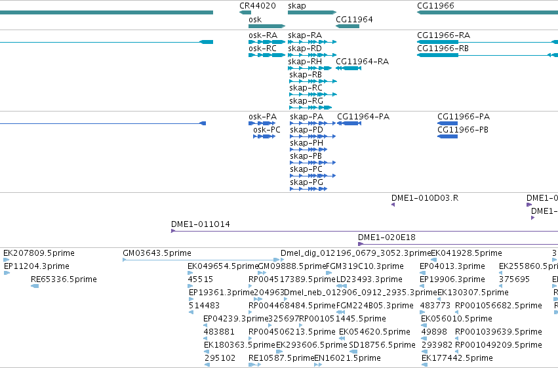Select the CG11964-PA protein
This screenshot has height=368, width=558.
click(x=349, y=123)
